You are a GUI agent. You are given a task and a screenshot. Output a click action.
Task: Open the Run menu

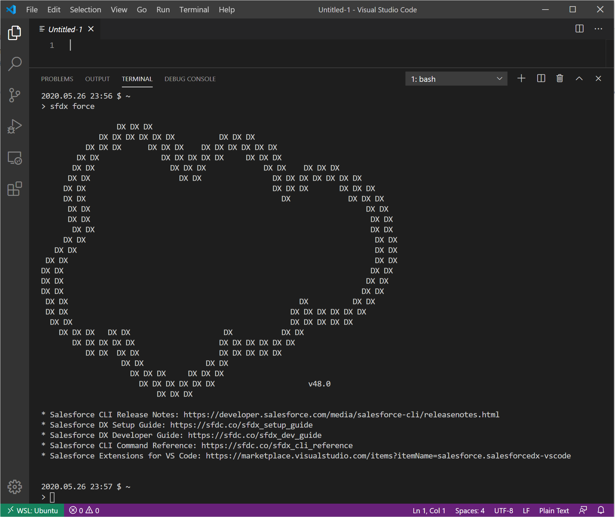coord(163,10)
